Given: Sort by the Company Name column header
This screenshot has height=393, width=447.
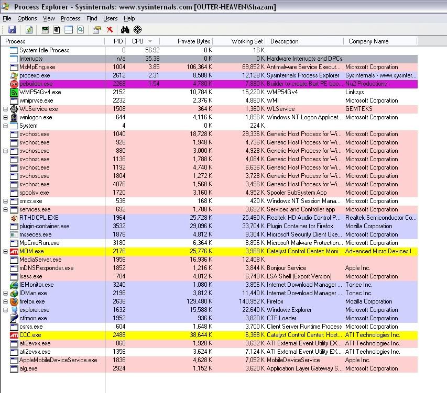Looking at the screenshot, I should point(380,41).
